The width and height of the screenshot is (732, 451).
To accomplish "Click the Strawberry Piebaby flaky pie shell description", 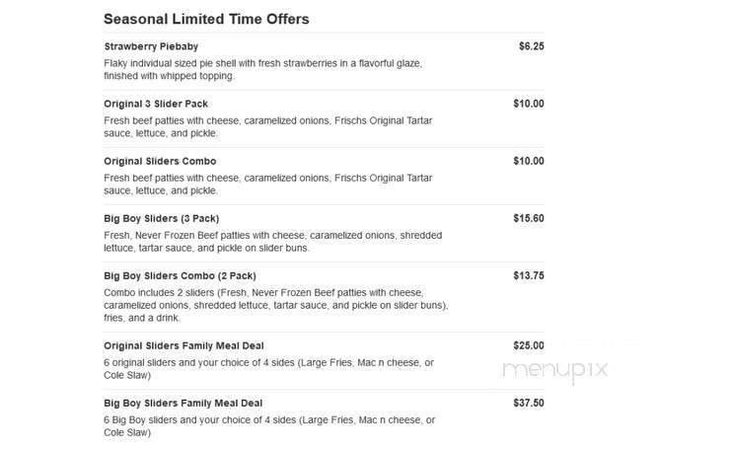I will tap(262, 69).
